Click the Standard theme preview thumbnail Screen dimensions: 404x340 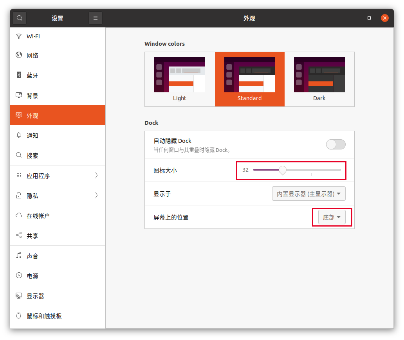click(x=249, y=74)
